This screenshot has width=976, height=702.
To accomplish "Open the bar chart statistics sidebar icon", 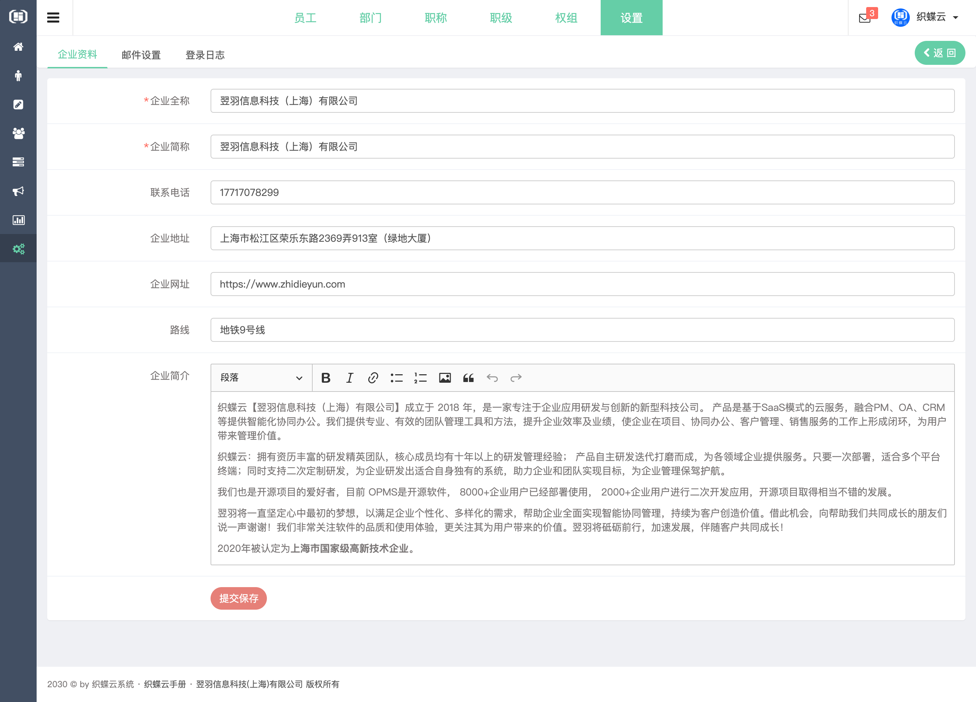I will [18, 220].
